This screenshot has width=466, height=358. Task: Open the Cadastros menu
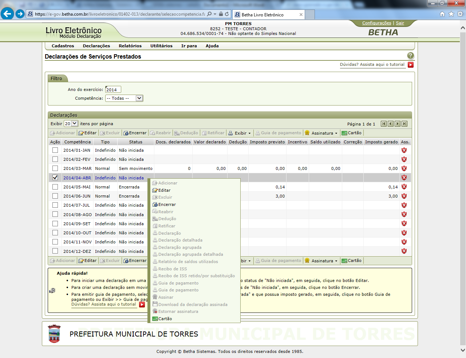click(63, 46)
